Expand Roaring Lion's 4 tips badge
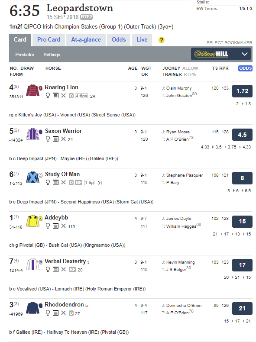This screenshot has height=342, width=256. click(81, 96)
